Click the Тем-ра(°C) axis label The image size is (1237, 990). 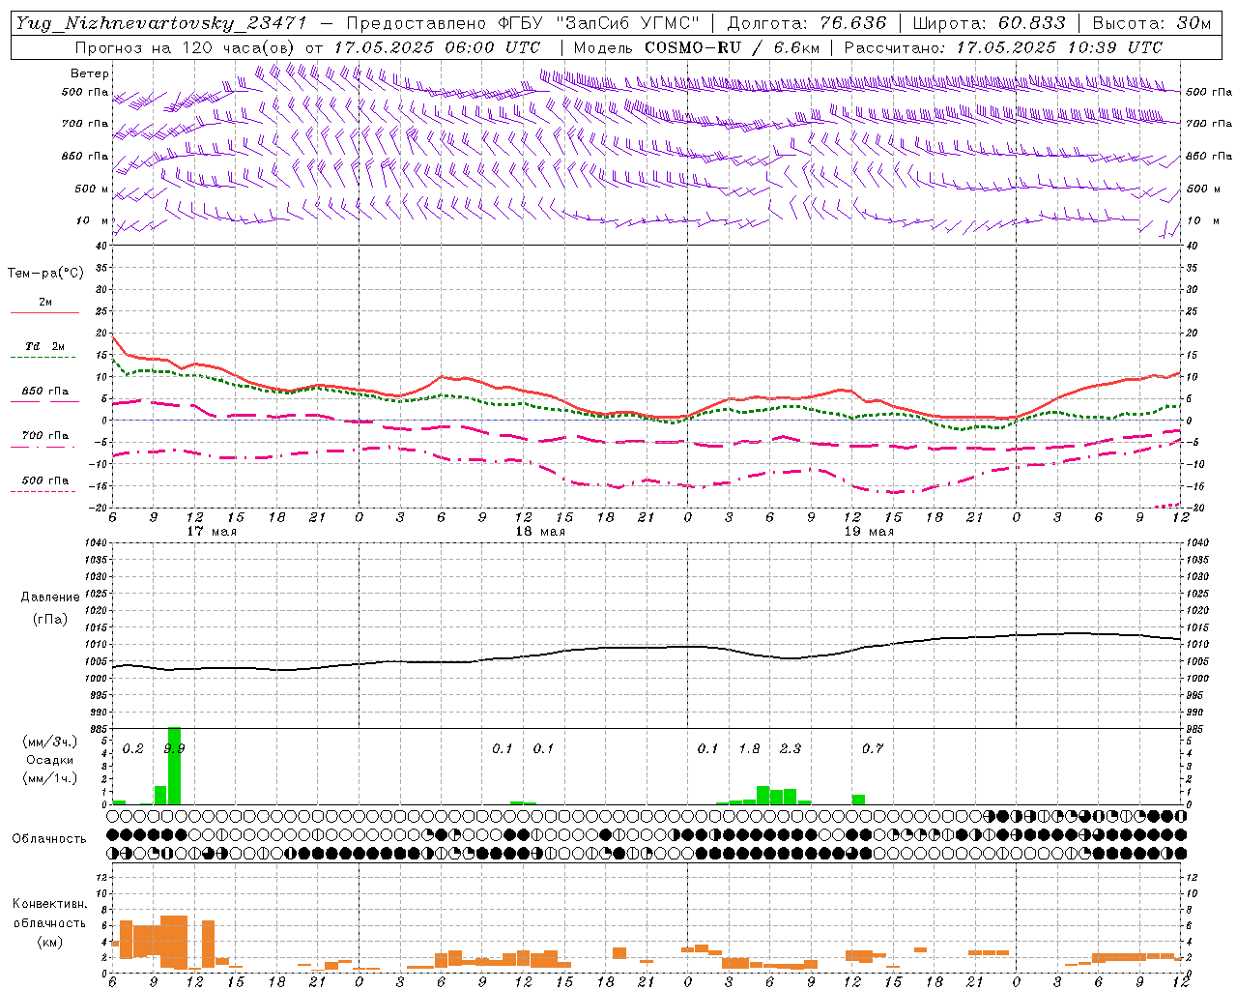(x=45, y=274)
